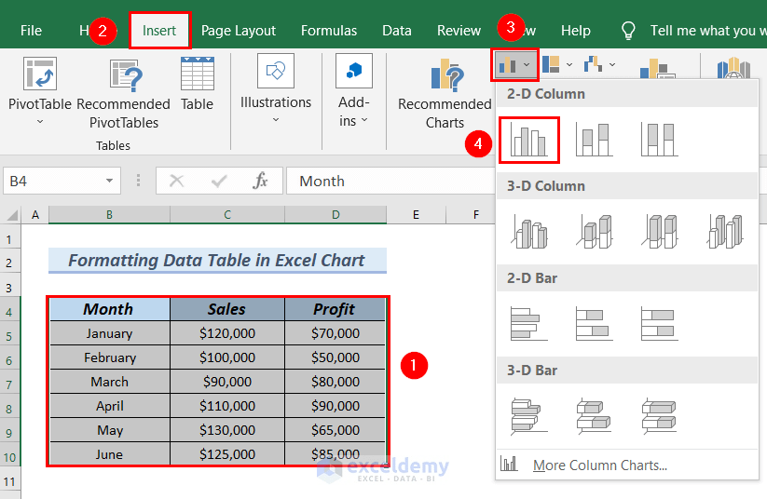Open Recommended Charts
The image size is (767, 499).
(445, 93)
